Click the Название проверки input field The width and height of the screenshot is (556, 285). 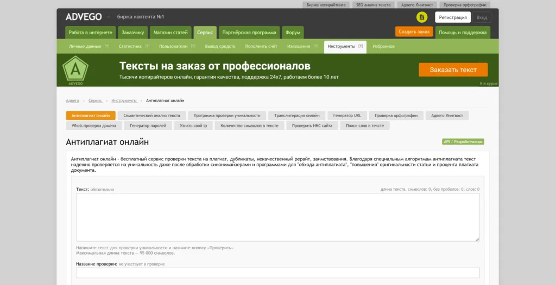point(277,273)
